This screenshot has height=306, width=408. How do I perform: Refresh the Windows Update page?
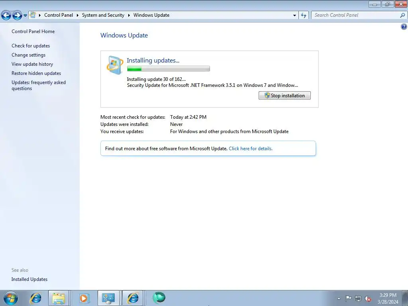click(x=304, y=16)
